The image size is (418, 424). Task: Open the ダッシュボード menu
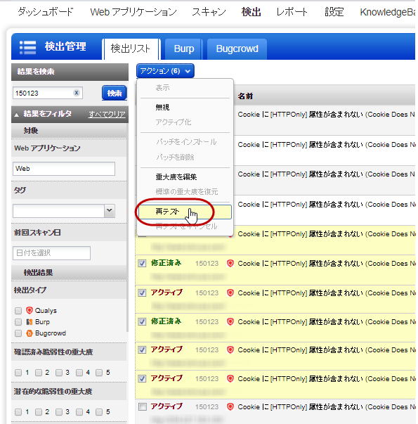pos(46,12)
